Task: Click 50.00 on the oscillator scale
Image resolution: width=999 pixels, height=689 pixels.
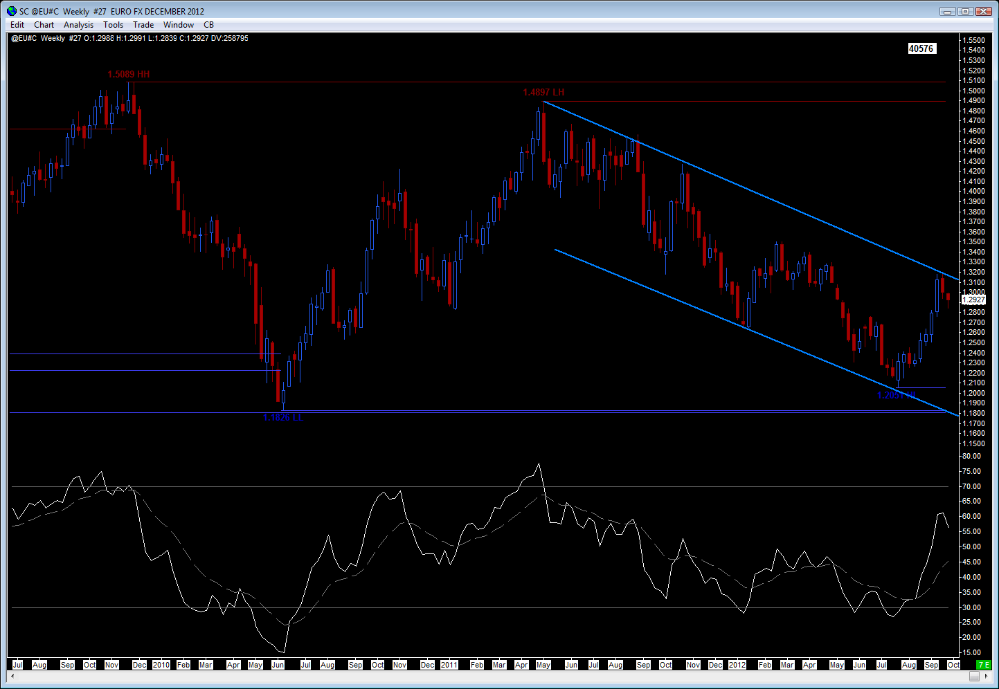Action: click(971, 546)
